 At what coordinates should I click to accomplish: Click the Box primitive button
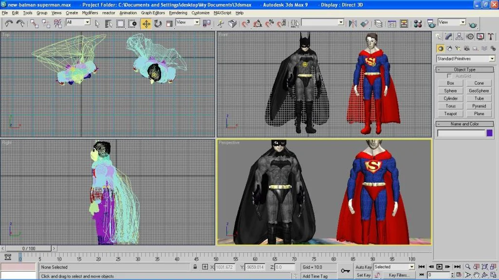tap(450, 83)
